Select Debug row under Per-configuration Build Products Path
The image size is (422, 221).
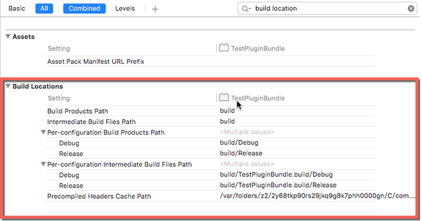[x=210, y=143]
